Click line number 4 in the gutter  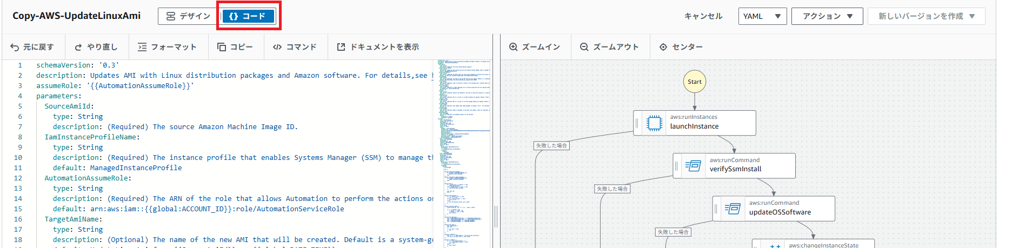click(20, 96)
